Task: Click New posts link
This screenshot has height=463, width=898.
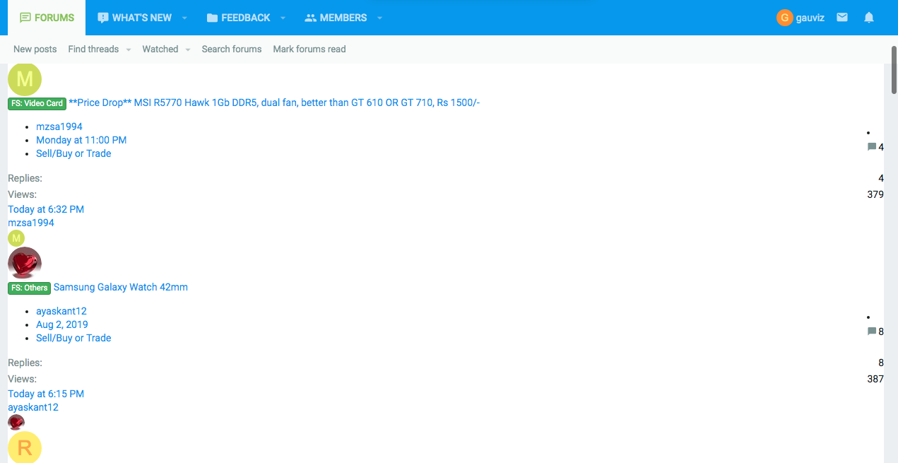Action: pyautogui.click(x=35, y=49)
